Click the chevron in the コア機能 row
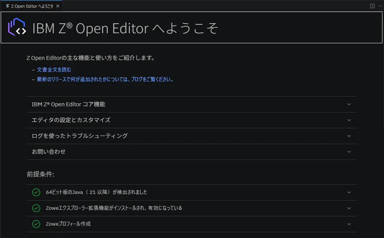Screen dimensions: 384x238 click(x=349, y=104)
